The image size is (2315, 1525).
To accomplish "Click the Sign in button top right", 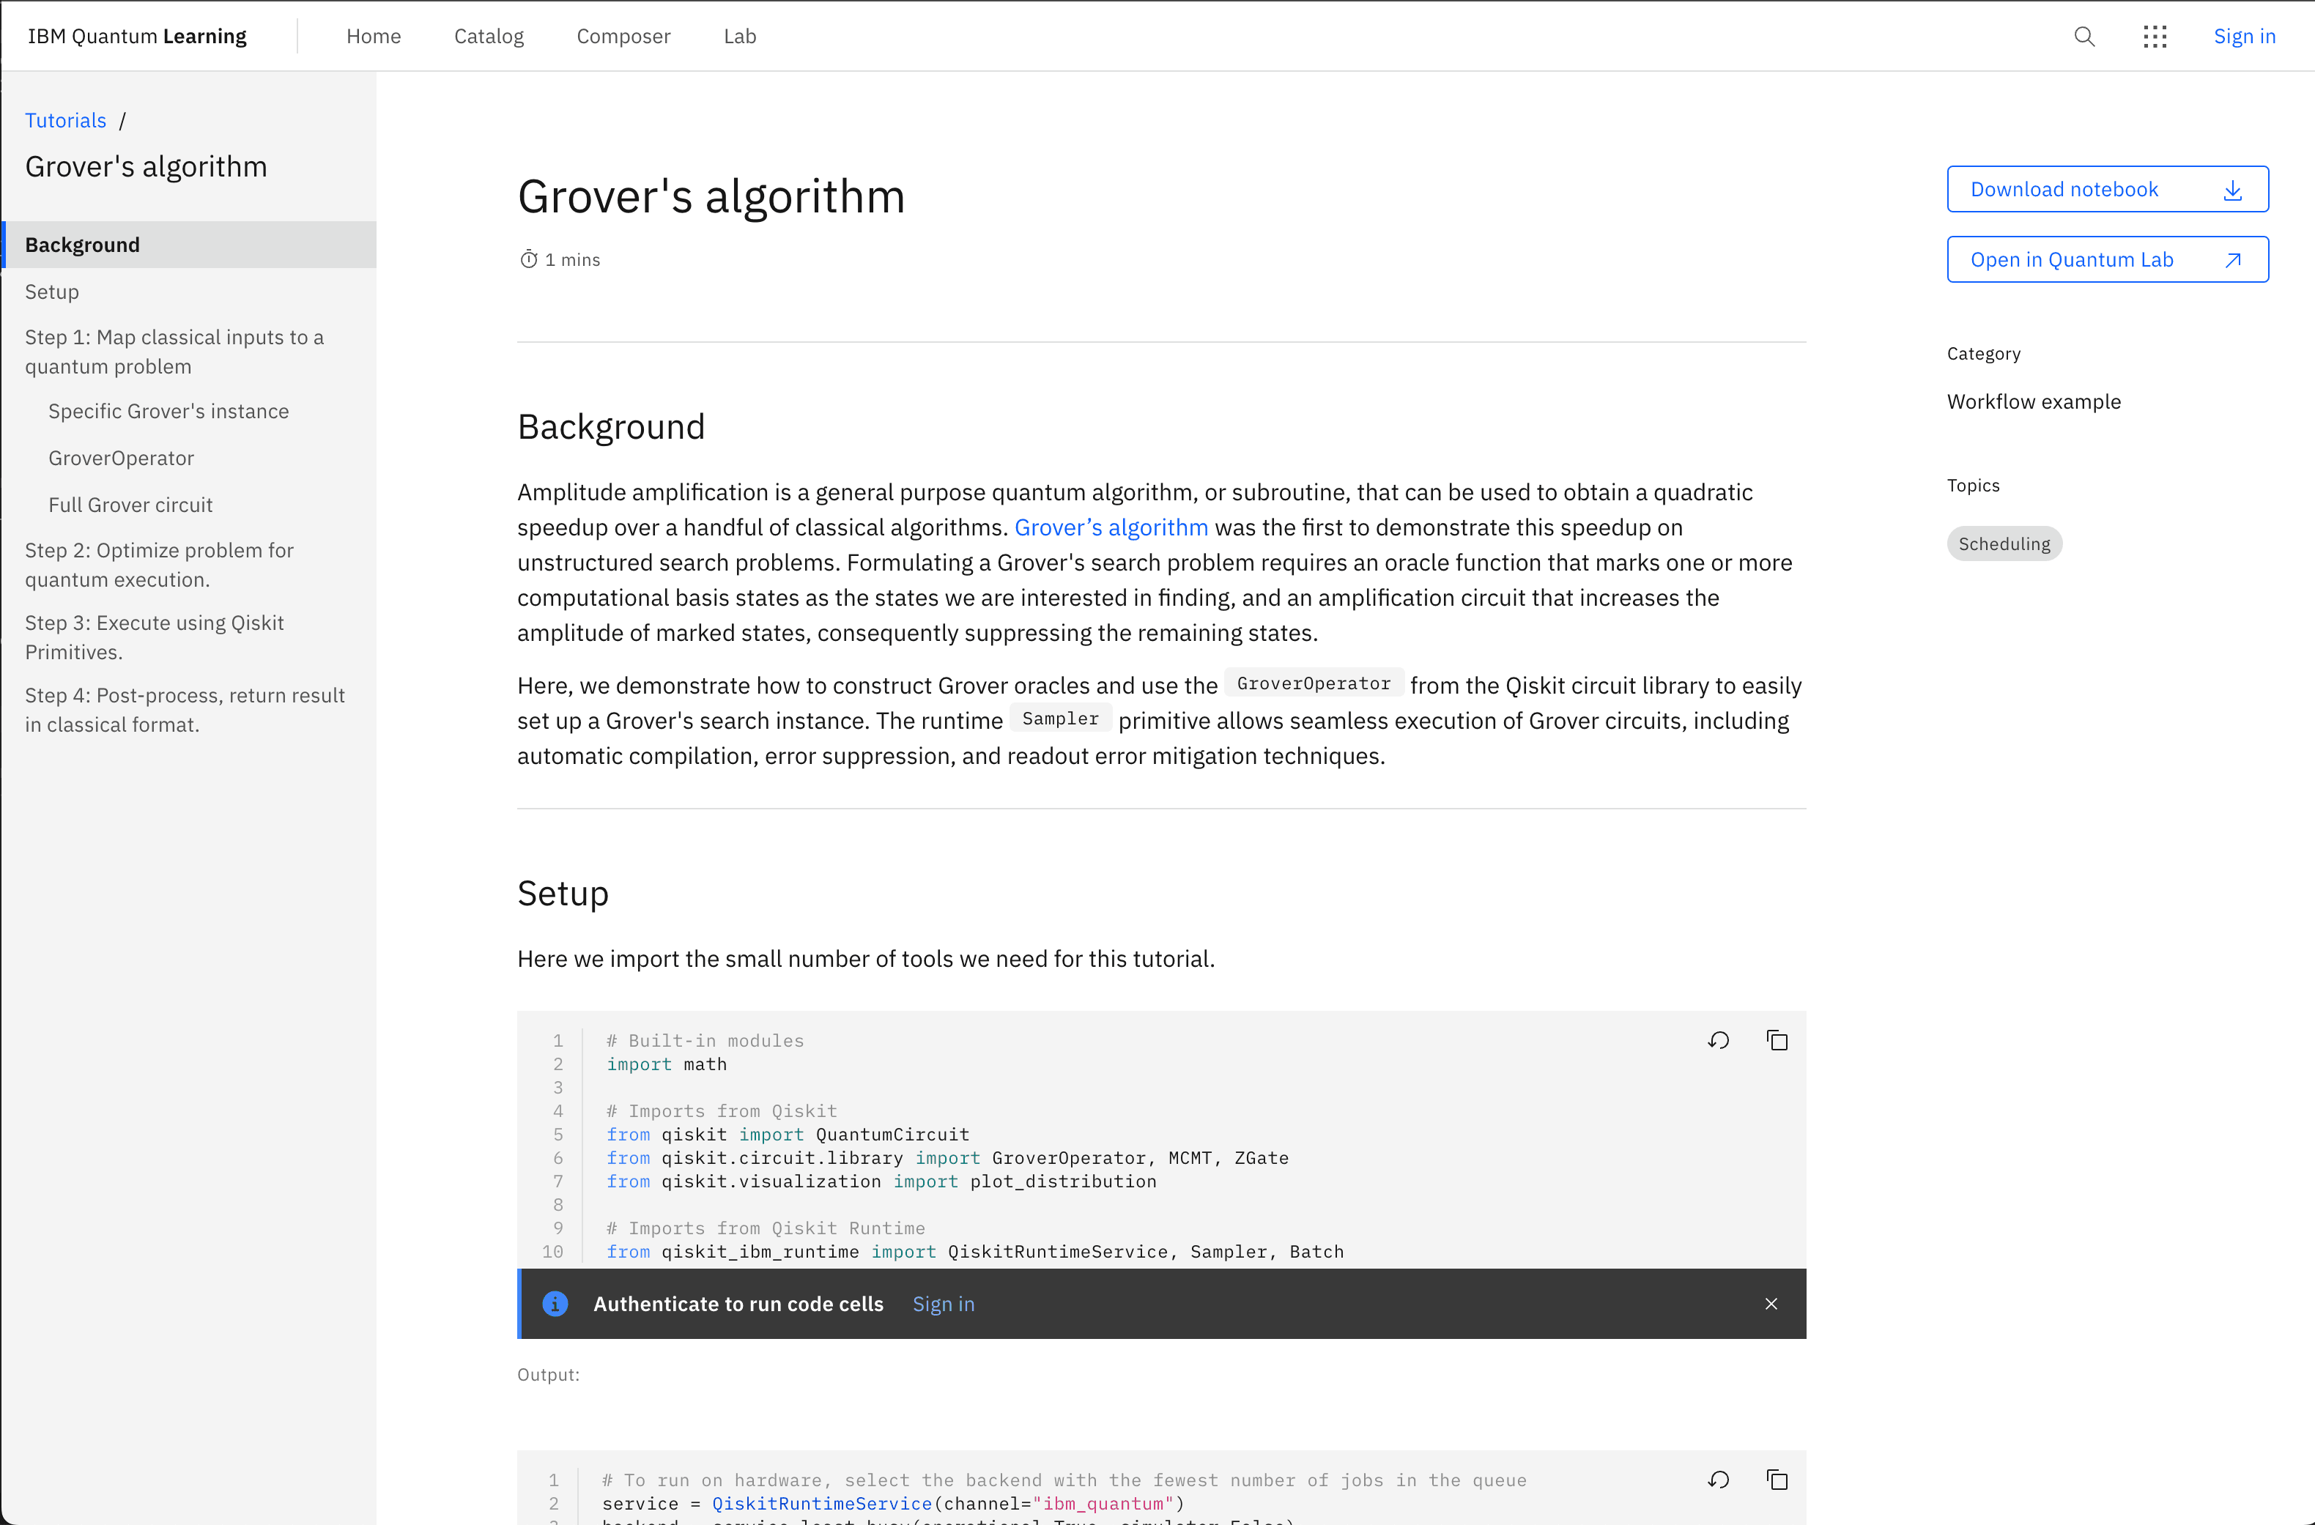I will [2243, 36].
